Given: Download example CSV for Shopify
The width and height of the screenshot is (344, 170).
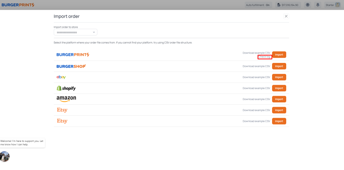Looking at the screenshot, I should coord(256,88).
